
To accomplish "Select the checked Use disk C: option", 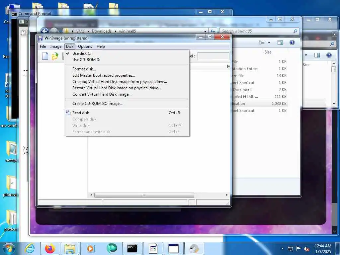I will [127, 53].
